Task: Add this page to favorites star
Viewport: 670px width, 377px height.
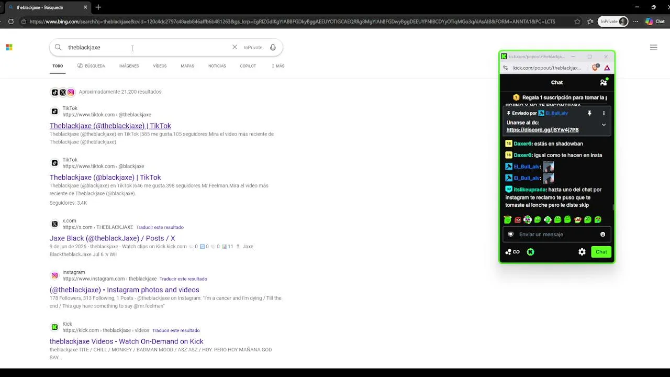Action: [577, 21]
